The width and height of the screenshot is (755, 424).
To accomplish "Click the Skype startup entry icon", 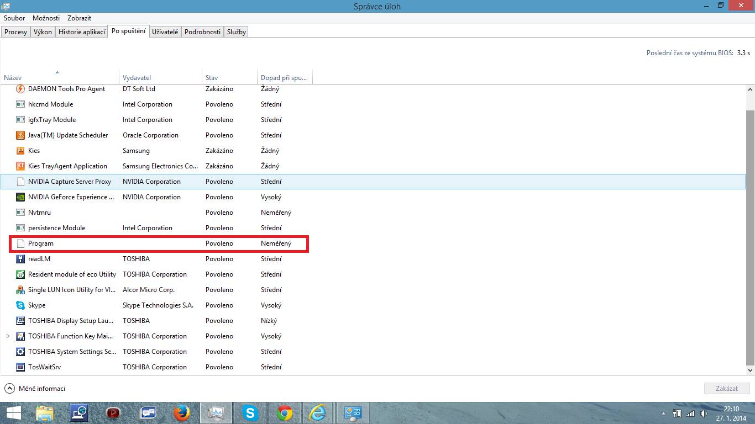I will pyautogui.click(x=20, y=305).
